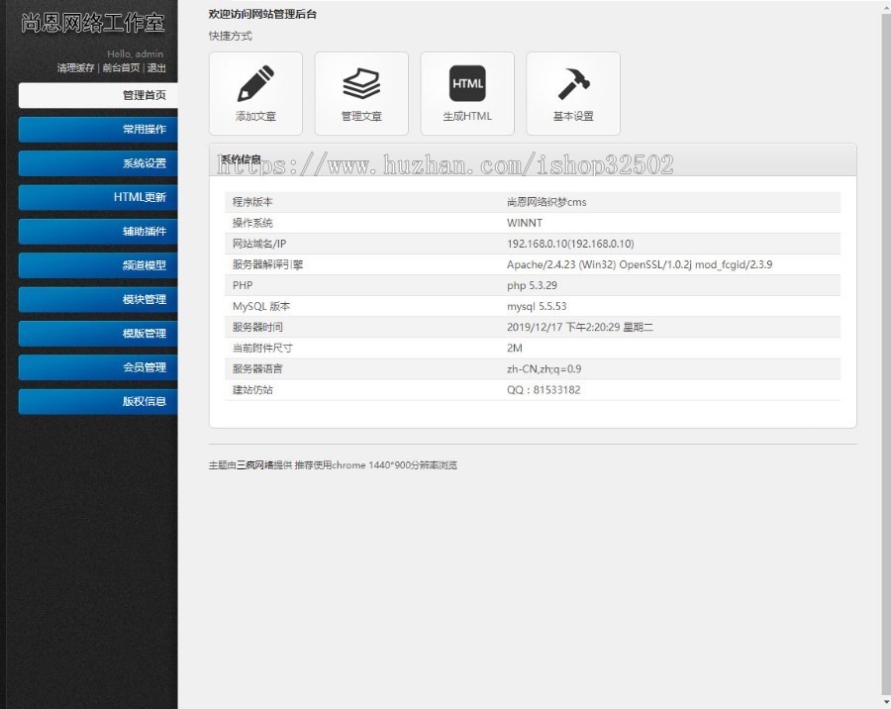This screenshot has height=709, width=891.
Task: Open the 系统设置 sidebar section
Action: click(96, 163)
